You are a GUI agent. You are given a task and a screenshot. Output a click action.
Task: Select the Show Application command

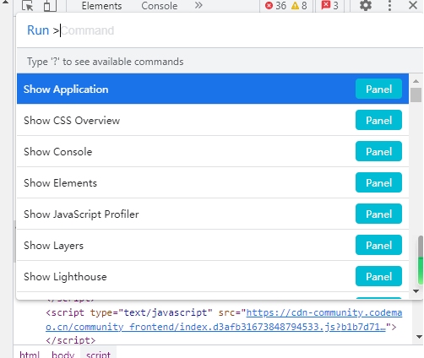click(x=213, y=89)
